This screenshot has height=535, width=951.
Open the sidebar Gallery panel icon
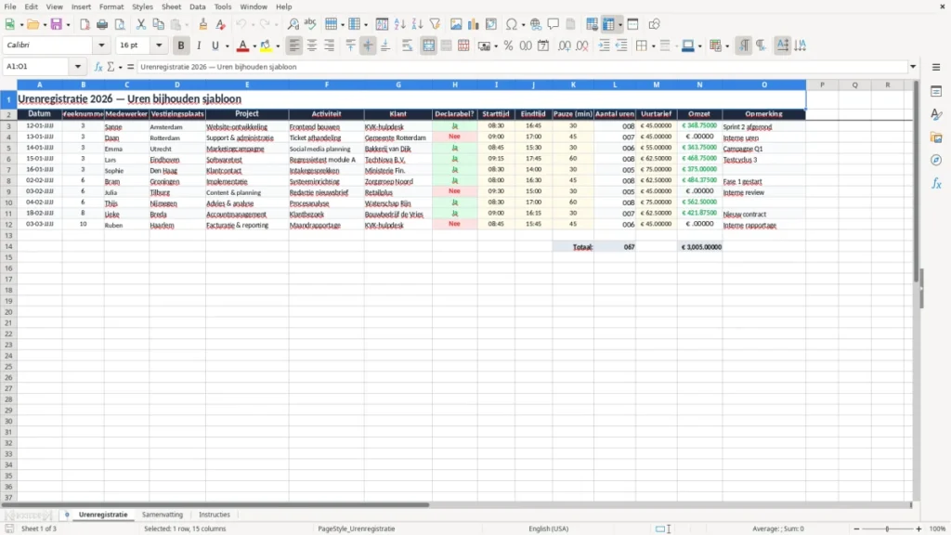coord(936,137)
